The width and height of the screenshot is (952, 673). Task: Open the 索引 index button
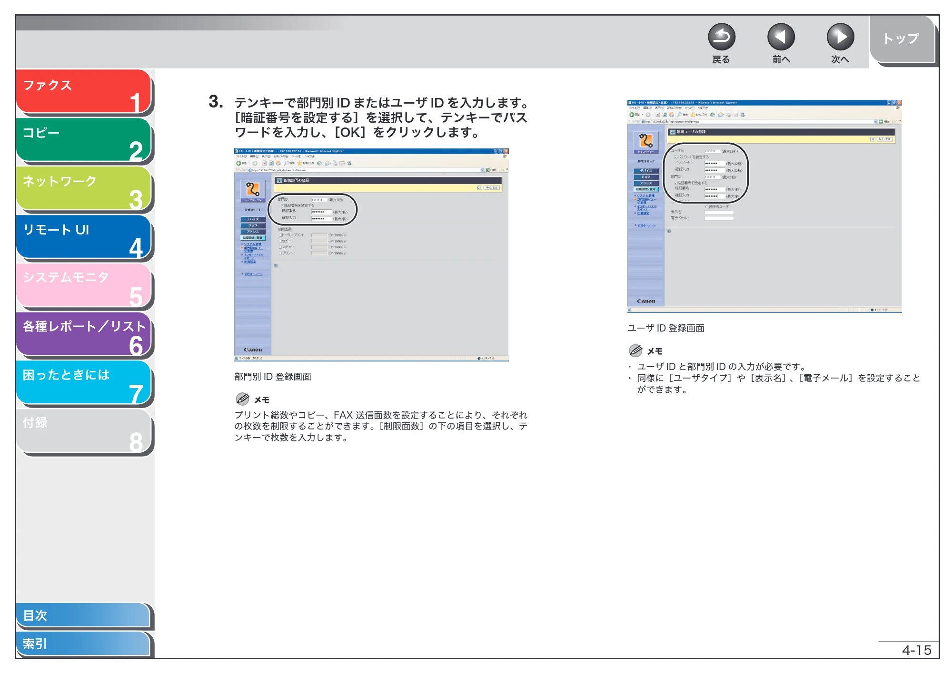83,644
